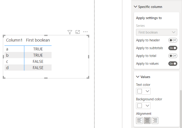Click TRUE value in row b
The image size is (182, 128).
(38, 55)
